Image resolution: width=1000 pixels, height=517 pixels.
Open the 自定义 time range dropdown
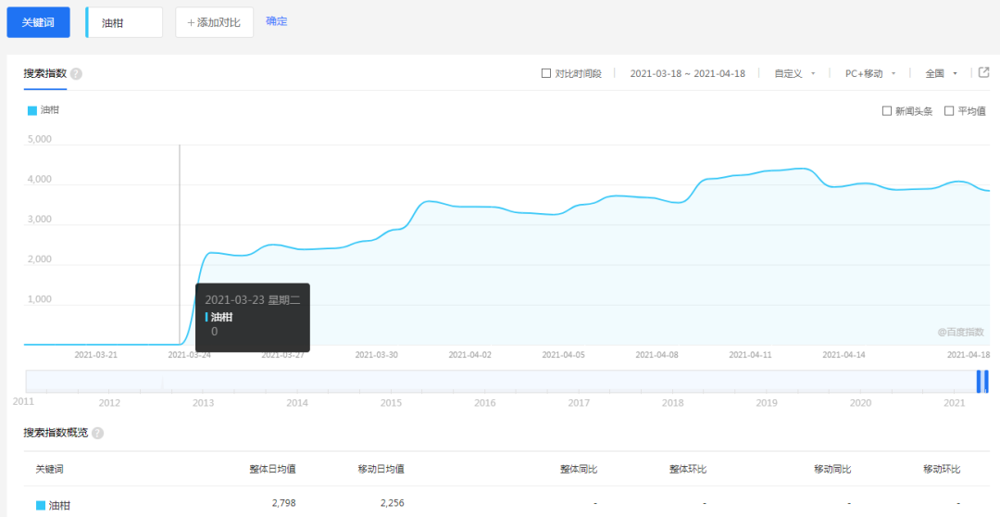[x=794, y=73]
